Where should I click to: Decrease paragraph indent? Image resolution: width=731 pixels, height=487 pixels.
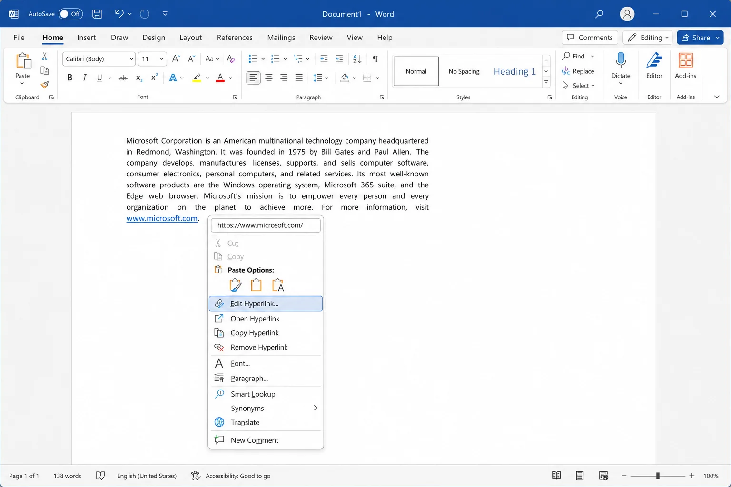324,59
